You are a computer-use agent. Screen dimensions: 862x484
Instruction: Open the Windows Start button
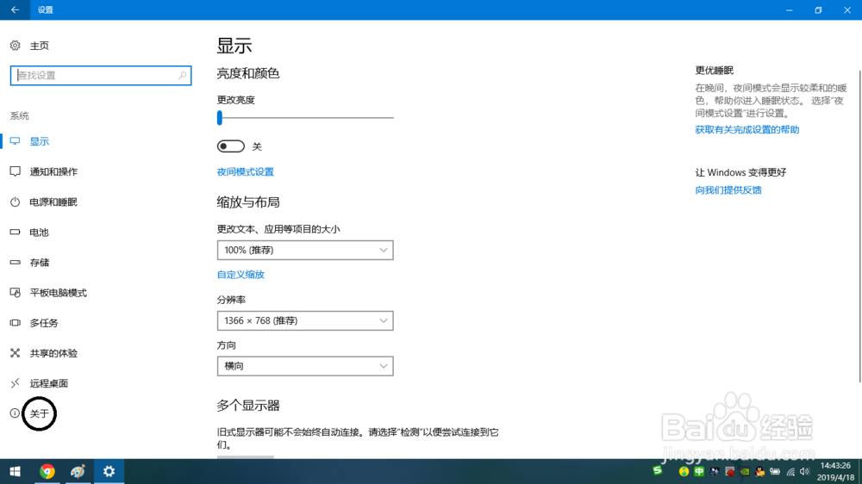click(15, 471)
